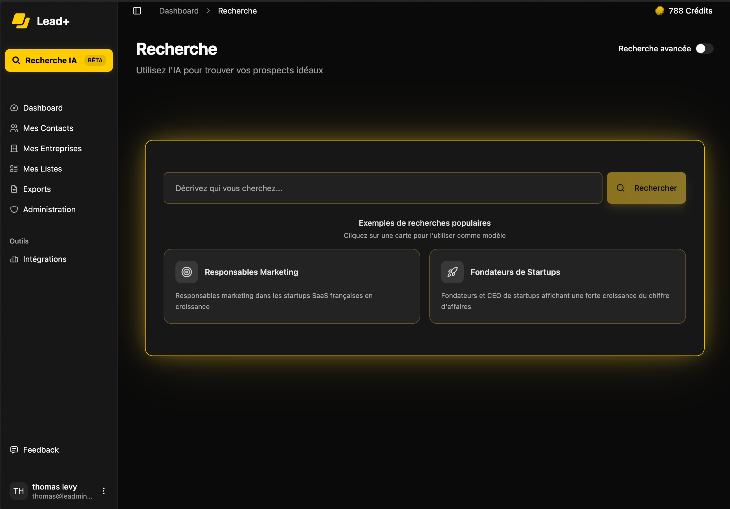
Task: Select the Fondateurs de Startups example card
Action: pyautogui.click(x=557, y=286)
